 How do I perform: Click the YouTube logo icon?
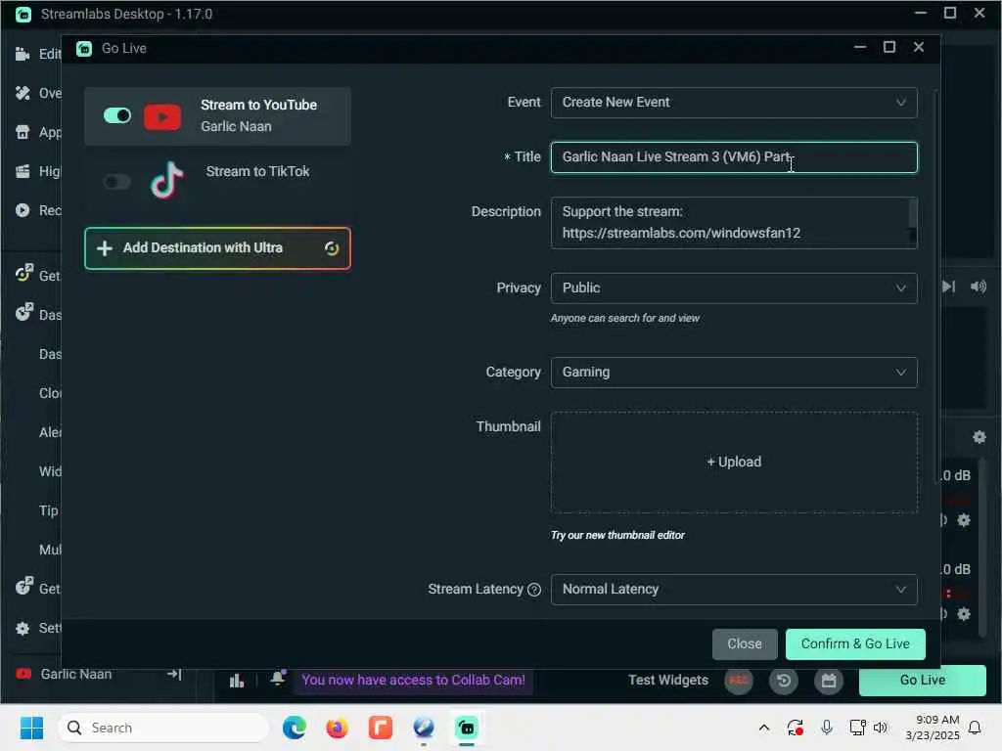coord(162,117)
